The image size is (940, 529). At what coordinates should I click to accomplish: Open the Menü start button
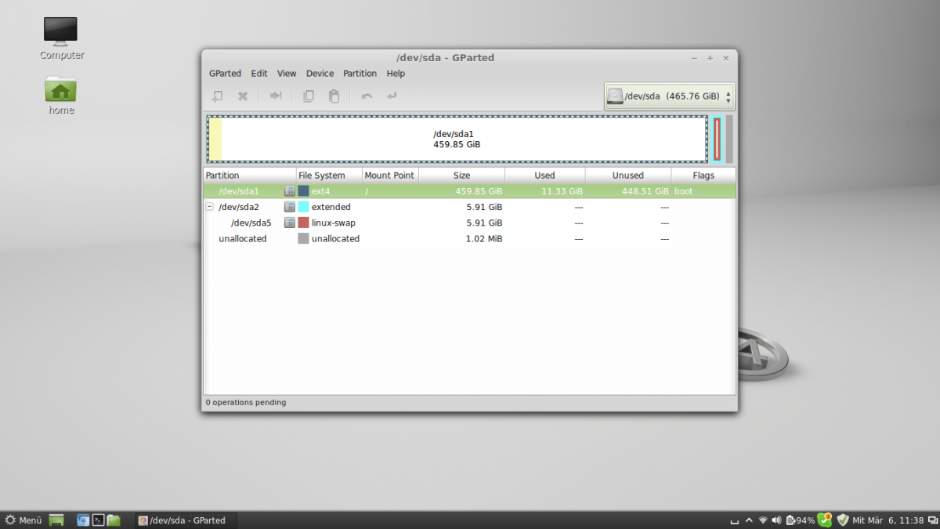tap(23, 520)
